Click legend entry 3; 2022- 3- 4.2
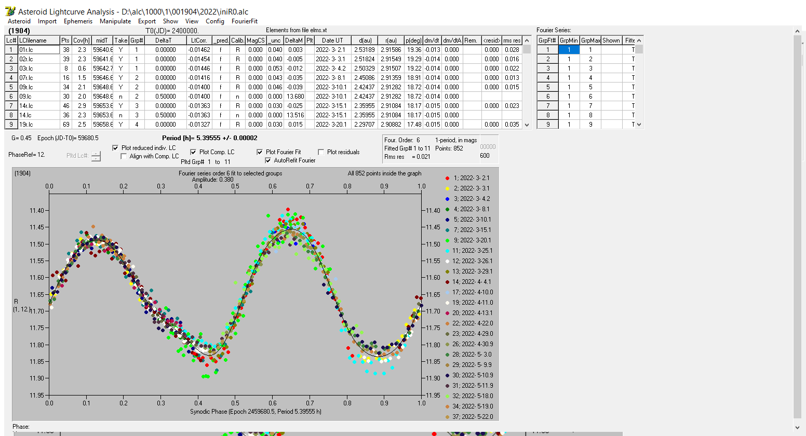The width and height of the screenshot is (806, 436). click(467, 199)
